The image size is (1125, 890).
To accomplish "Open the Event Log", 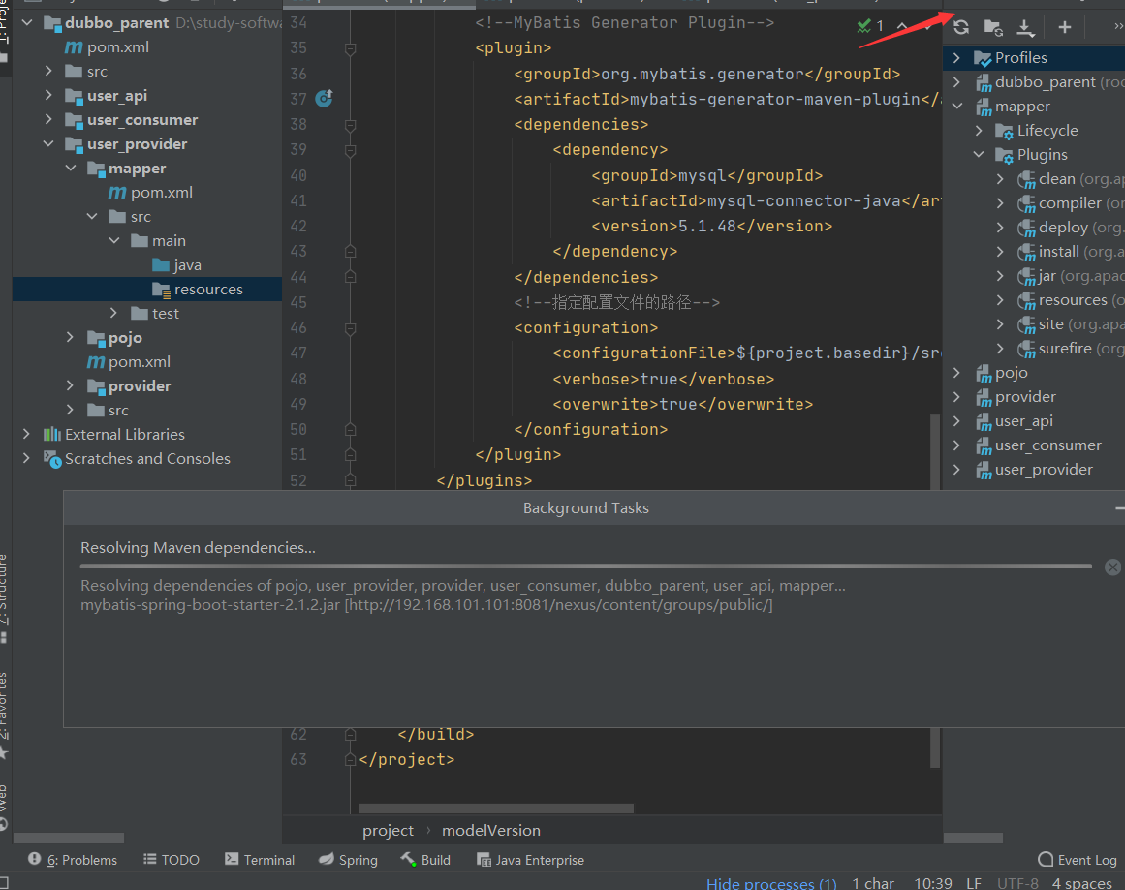I will click(x=1078, y=860).
